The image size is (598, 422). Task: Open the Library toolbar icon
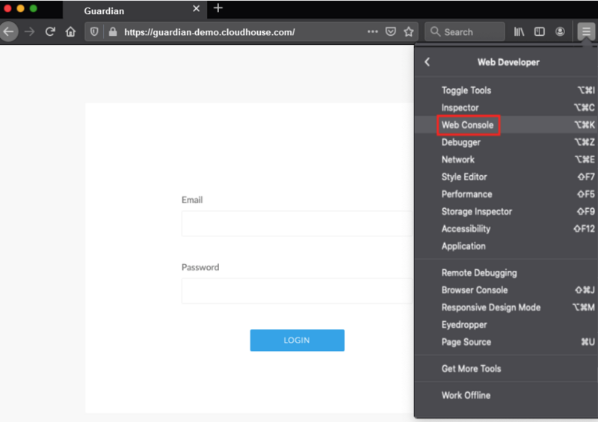coord(519,31)
